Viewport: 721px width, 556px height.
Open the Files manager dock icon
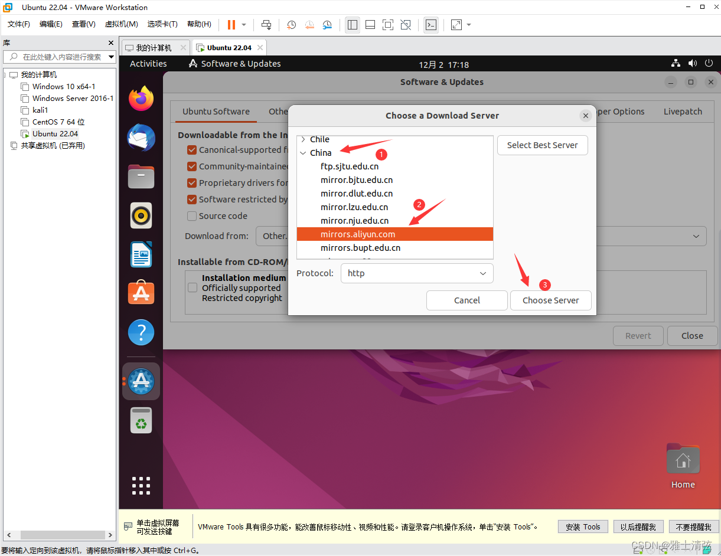point(141,176)
